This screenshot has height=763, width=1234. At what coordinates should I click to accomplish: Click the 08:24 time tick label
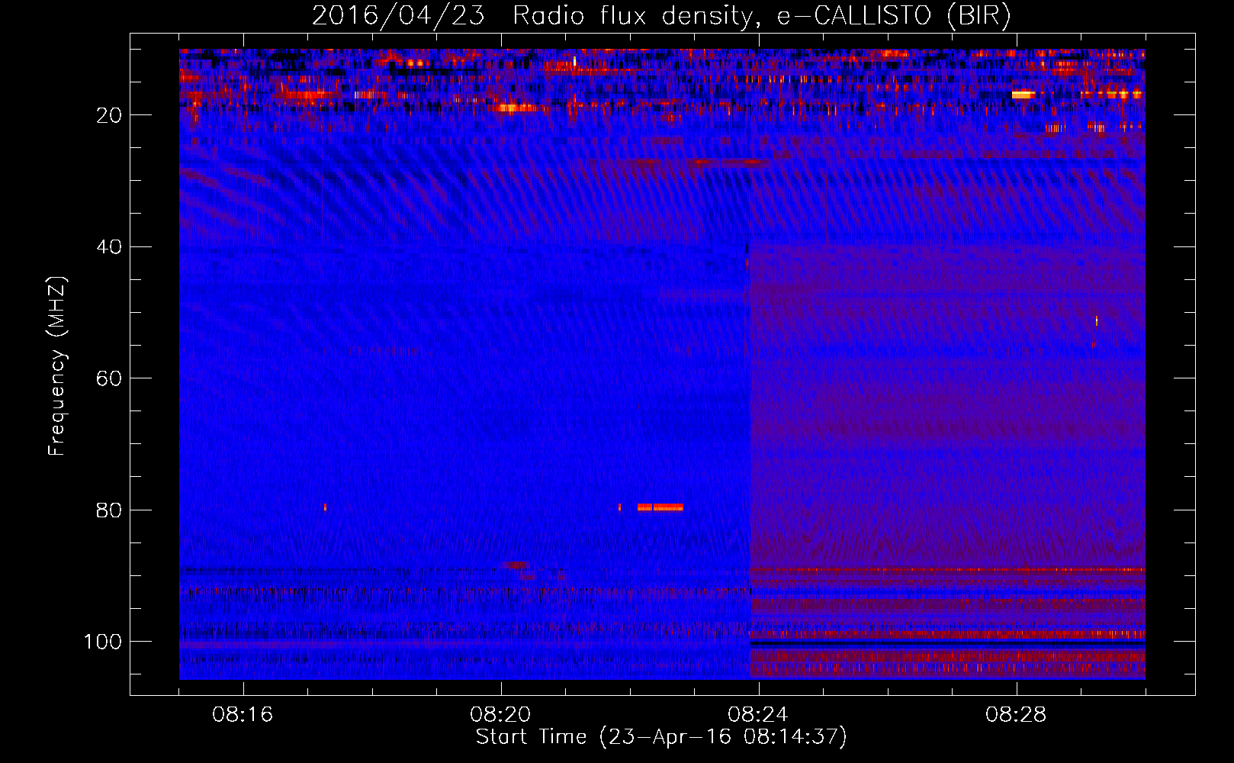(x=758, y=715)
